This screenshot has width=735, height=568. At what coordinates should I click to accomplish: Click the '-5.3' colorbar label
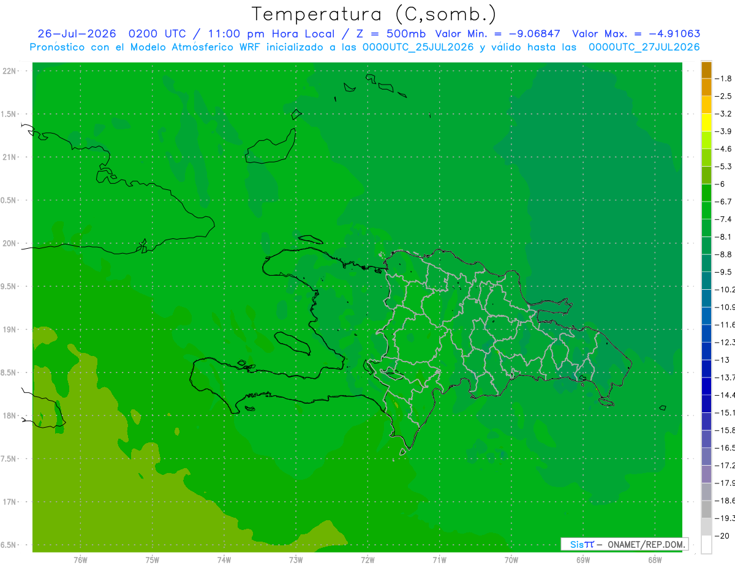pos(723,167)
